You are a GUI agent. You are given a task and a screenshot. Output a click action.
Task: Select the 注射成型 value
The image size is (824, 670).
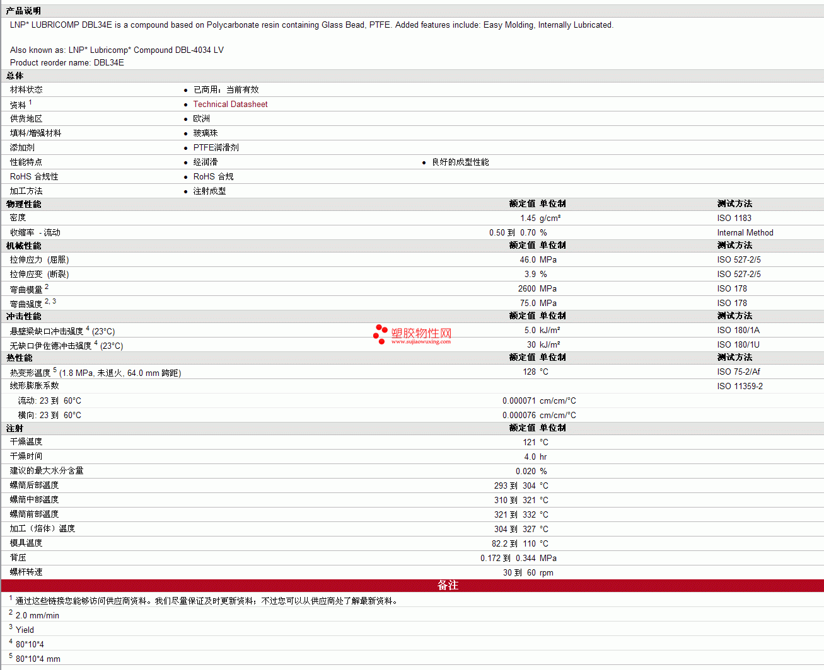point(209,191)
